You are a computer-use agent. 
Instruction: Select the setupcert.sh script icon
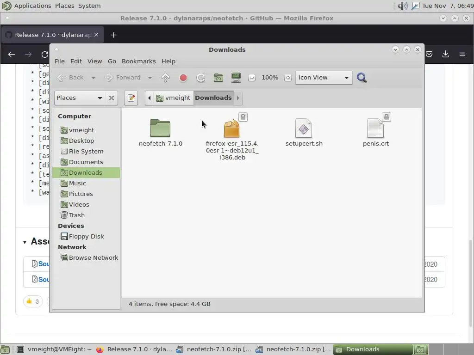pos(304,128)
